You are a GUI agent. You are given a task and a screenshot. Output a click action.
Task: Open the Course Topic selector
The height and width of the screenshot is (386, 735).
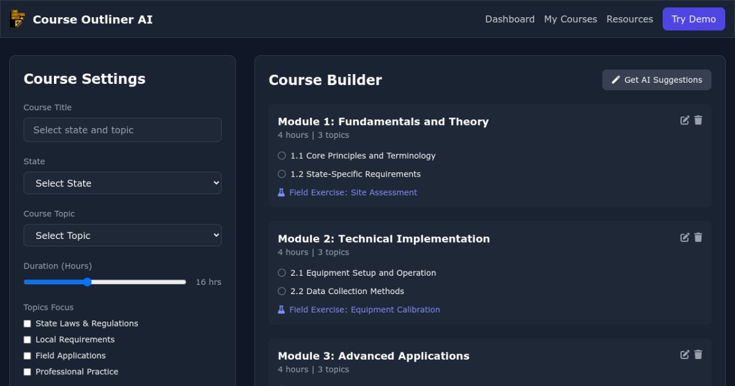[123, 235]
